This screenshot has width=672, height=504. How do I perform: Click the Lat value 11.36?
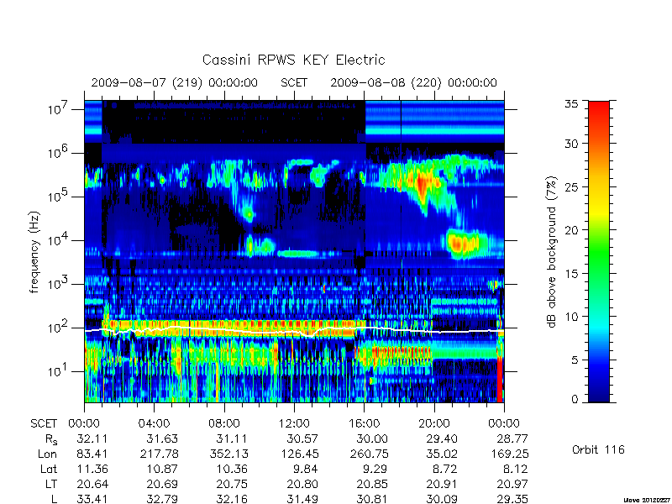pos(92,470)
